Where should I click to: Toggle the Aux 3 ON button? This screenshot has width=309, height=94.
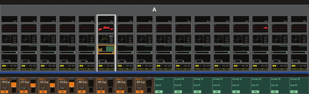pos(43,92)
